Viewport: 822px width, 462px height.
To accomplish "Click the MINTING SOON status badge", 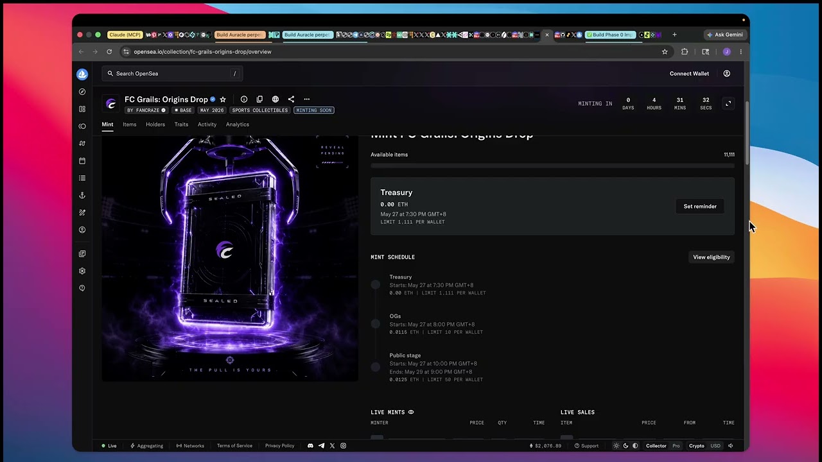I will (x=314, y=110).
